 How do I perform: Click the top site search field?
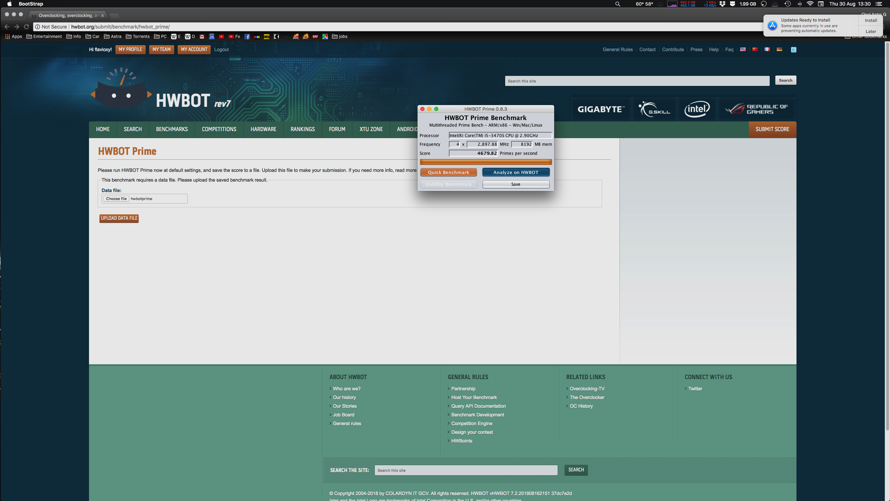click(637, 81)
